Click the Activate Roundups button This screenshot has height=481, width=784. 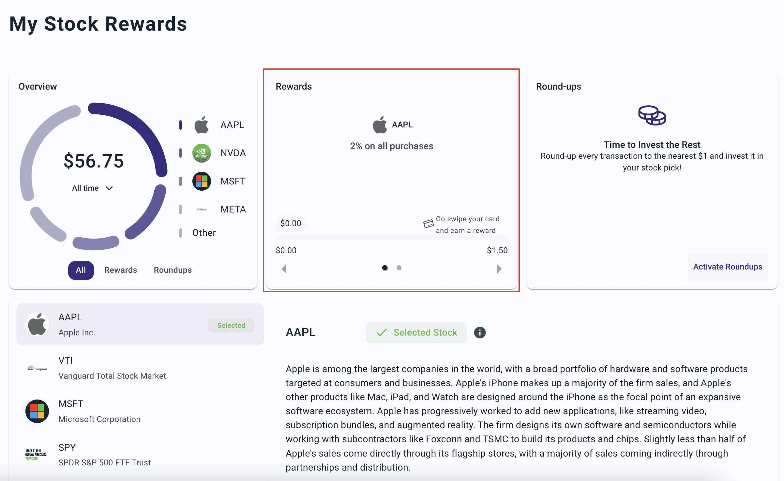(728, 267)
